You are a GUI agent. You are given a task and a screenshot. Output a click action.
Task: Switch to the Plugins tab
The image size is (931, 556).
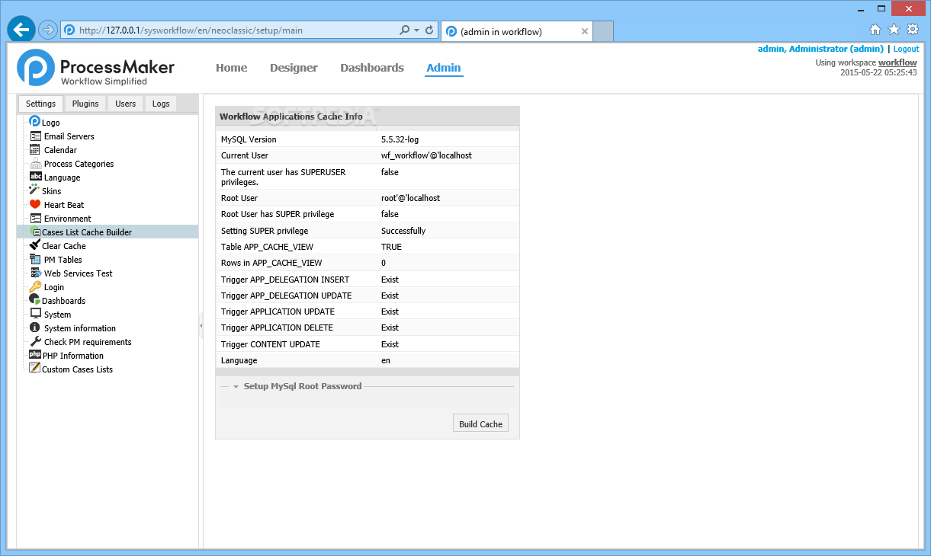[85, 104]
